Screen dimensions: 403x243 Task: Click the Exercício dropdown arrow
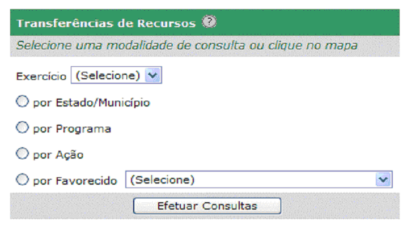[152, 75]
